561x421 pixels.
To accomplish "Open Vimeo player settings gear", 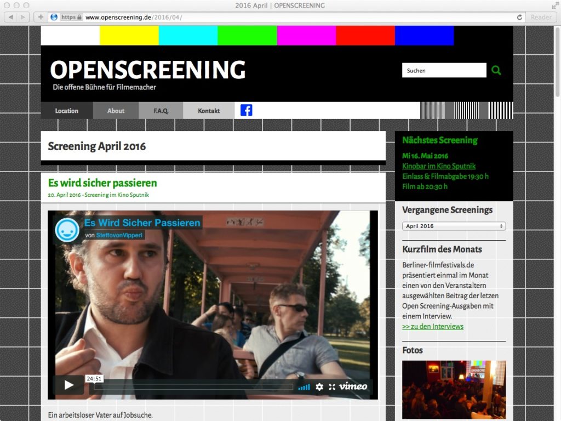I will pyautogui.click(x=319, y=386).
